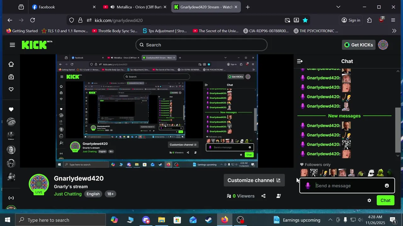Toggle picture-in-picture icon in address bar
The image size is (403, 226).
coord(287,20)
